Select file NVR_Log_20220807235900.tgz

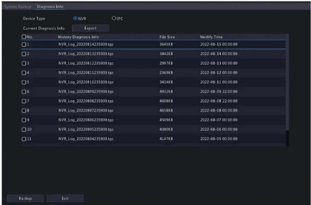click(86, 110)
